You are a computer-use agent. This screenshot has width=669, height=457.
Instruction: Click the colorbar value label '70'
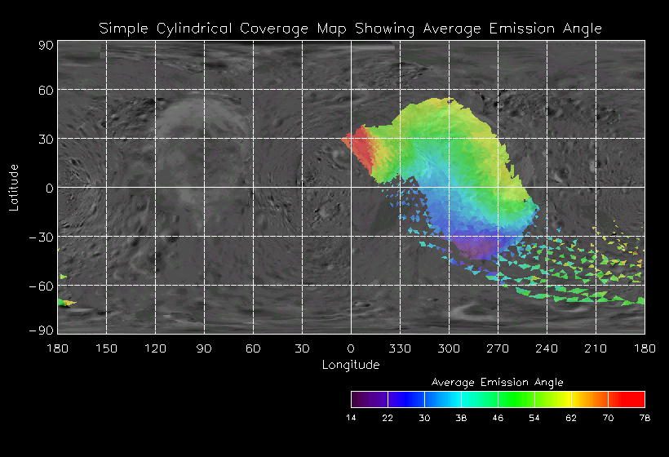click(x=608, y=418)
